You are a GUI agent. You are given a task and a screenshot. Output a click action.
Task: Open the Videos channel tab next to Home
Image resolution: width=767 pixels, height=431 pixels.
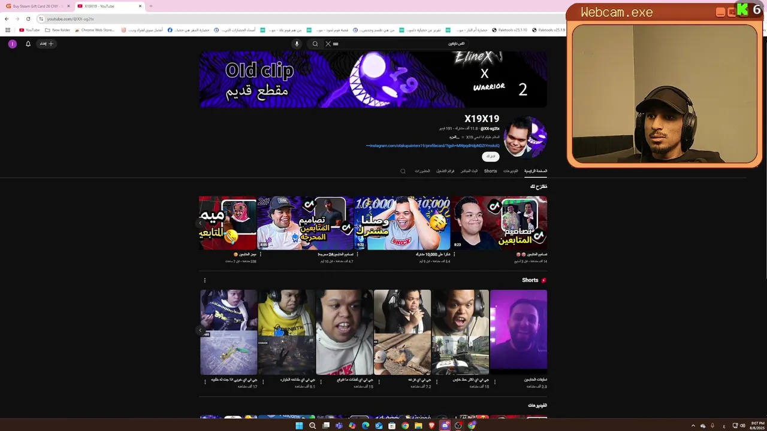coord(511,171)
